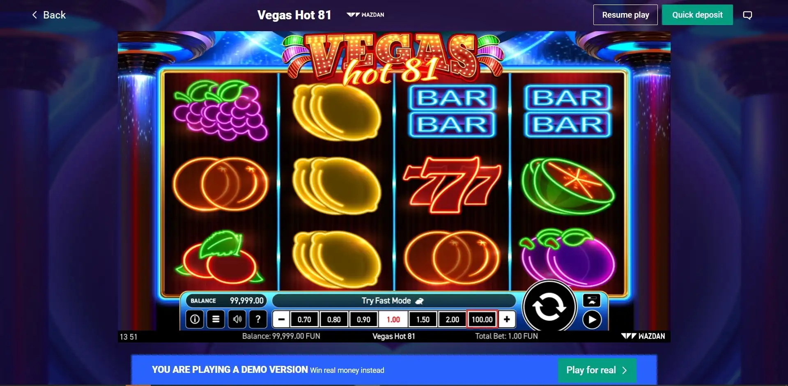
Task: Click Play for real with chevron
Action: [x=597, y=370]
